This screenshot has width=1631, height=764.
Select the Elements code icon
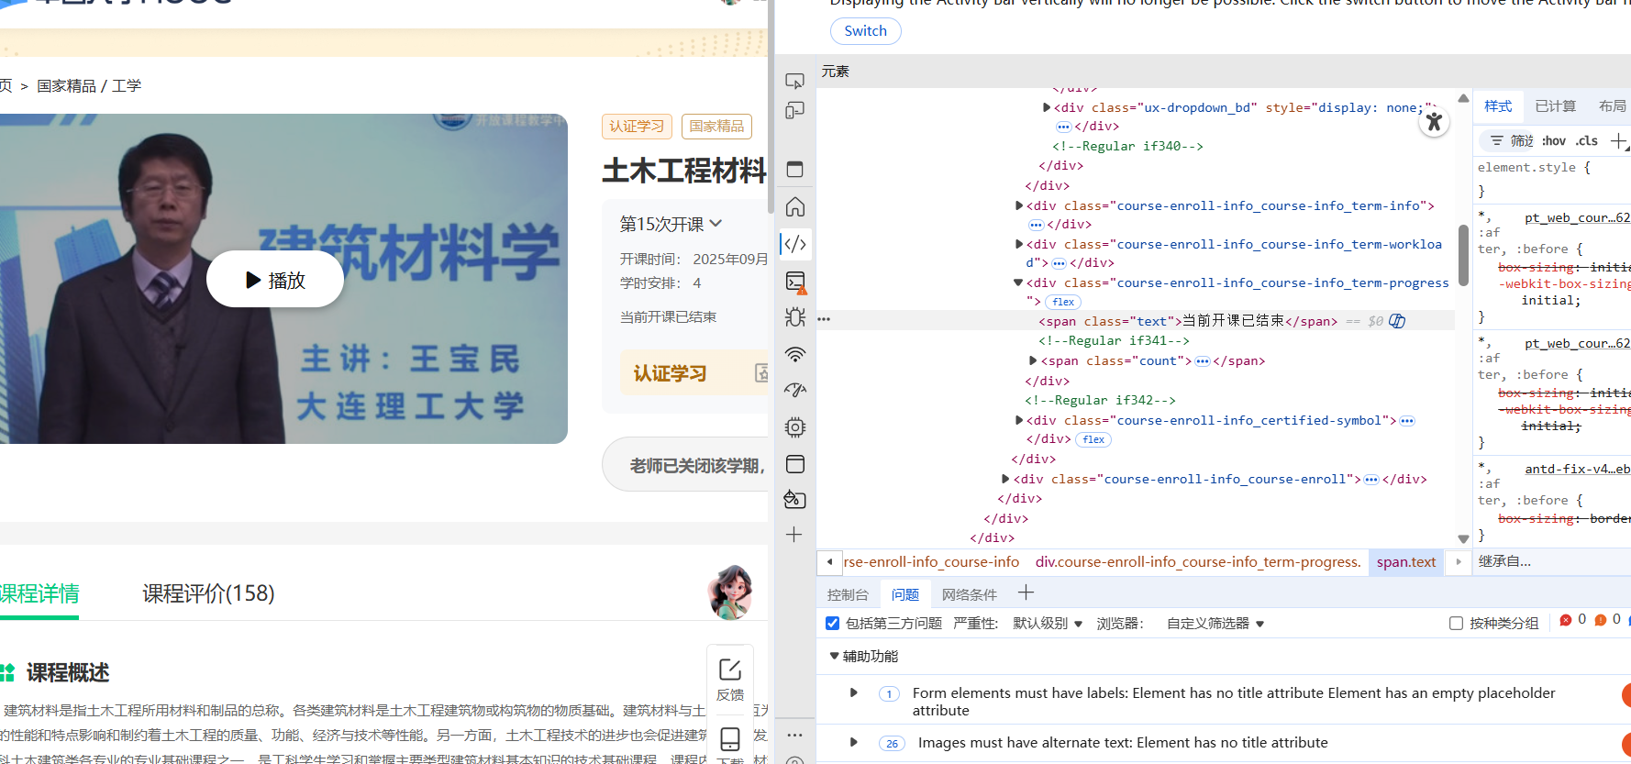tap(795, 244)
